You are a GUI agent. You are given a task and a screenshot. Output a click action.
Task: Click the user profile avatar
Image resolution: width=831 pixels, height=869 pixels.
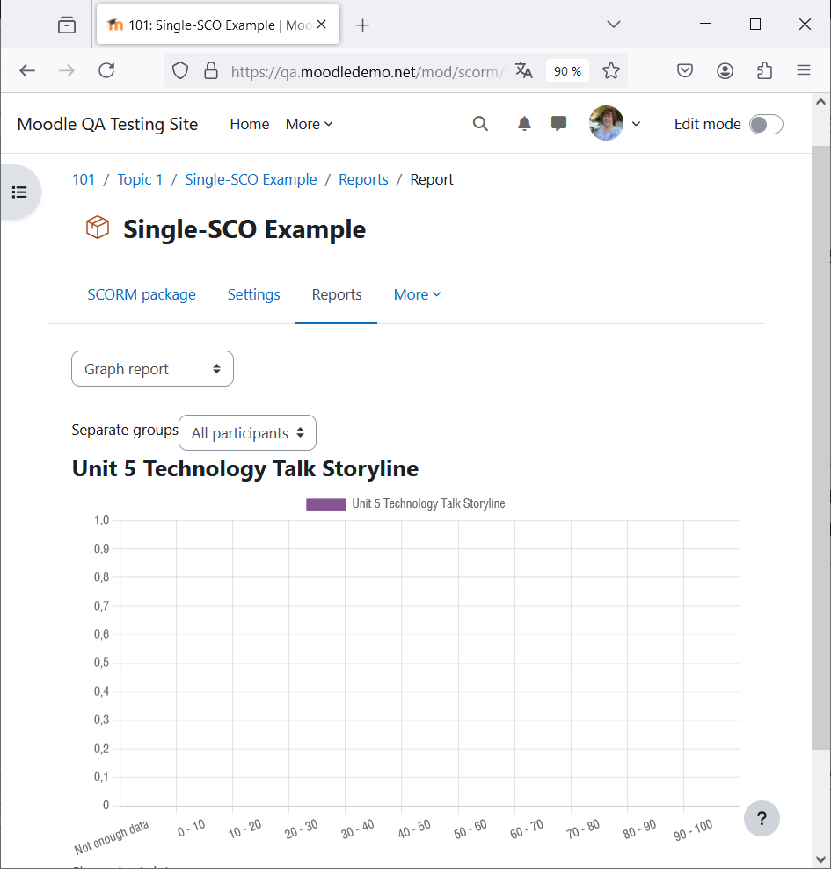pyautogui.click(x=606, y=123)
